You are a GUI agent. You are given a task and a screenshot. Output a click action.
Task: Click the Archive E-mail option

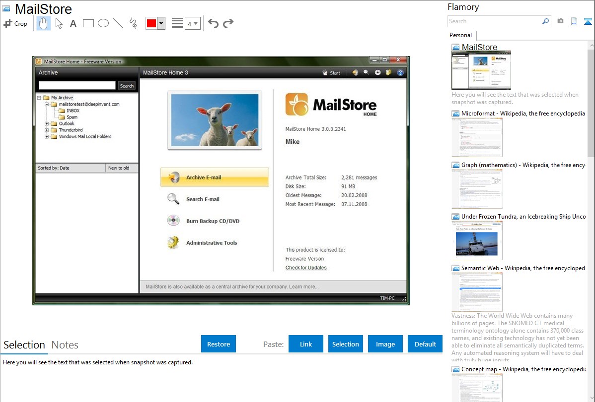pos(215,177)
